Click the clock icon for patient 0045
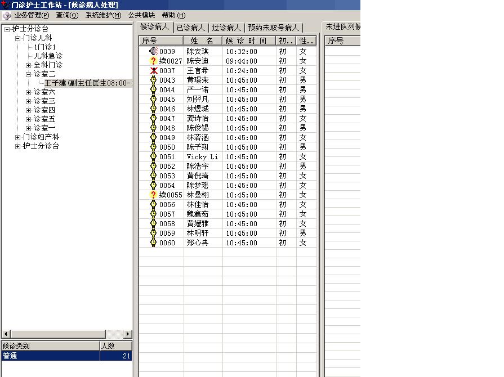The height and width of the screenshot is (377, 504). (x=153, y=99)
